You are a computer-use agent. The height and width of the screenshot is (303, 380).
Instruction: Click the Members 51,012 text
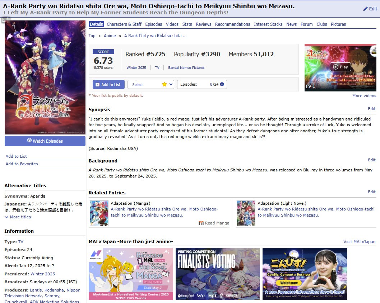[251, 54]
